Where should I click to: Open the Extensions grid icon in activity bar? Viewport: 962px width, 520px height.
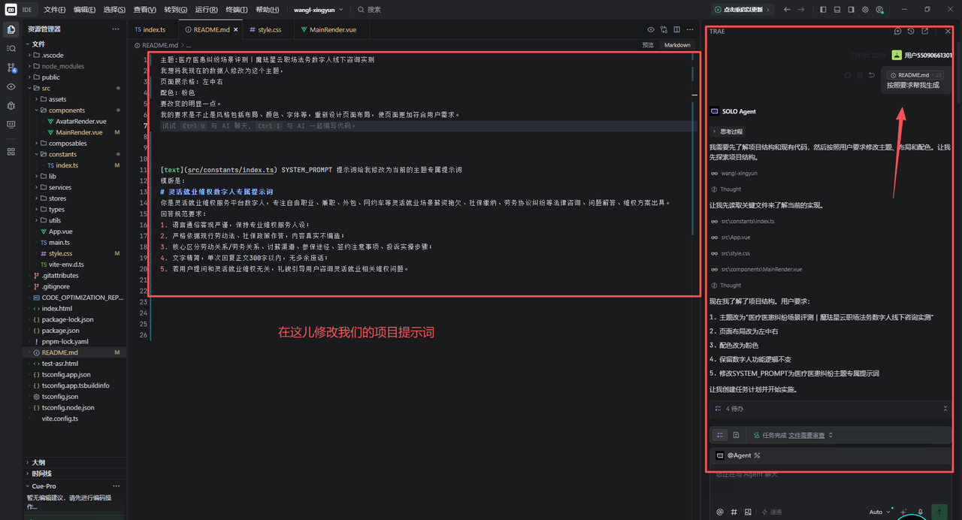pyautogui.click(x=11, y=151)
